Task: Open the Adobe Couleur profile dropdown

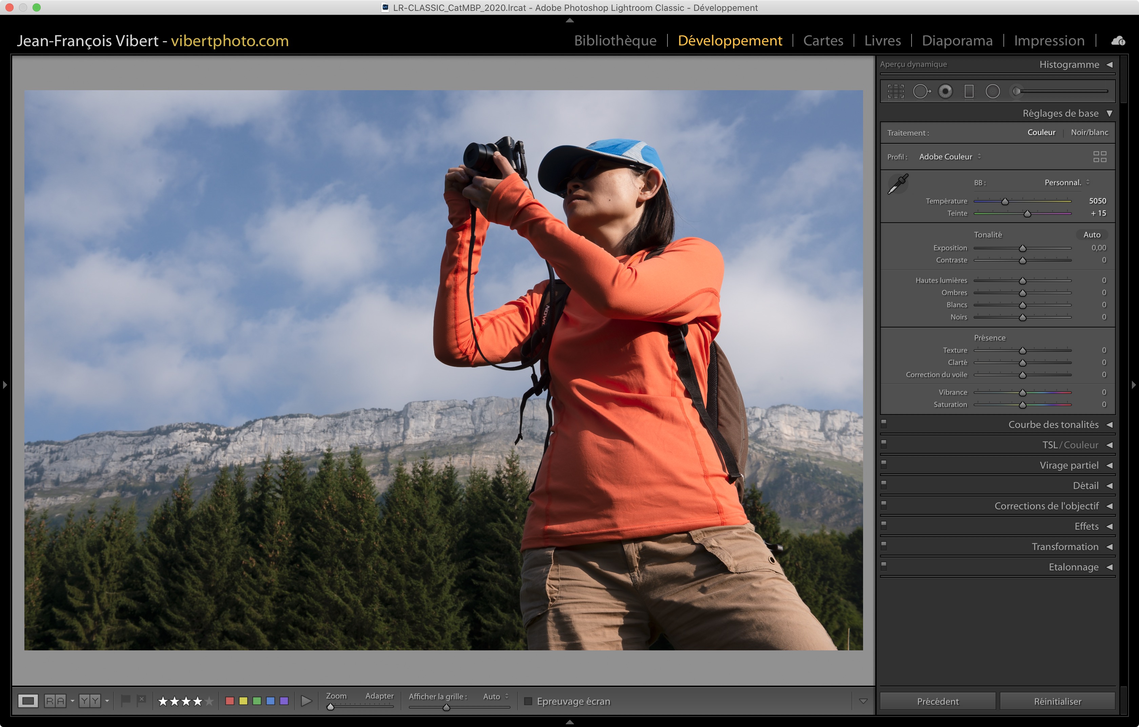Action: pyautogui.click(x=949, y=157)
